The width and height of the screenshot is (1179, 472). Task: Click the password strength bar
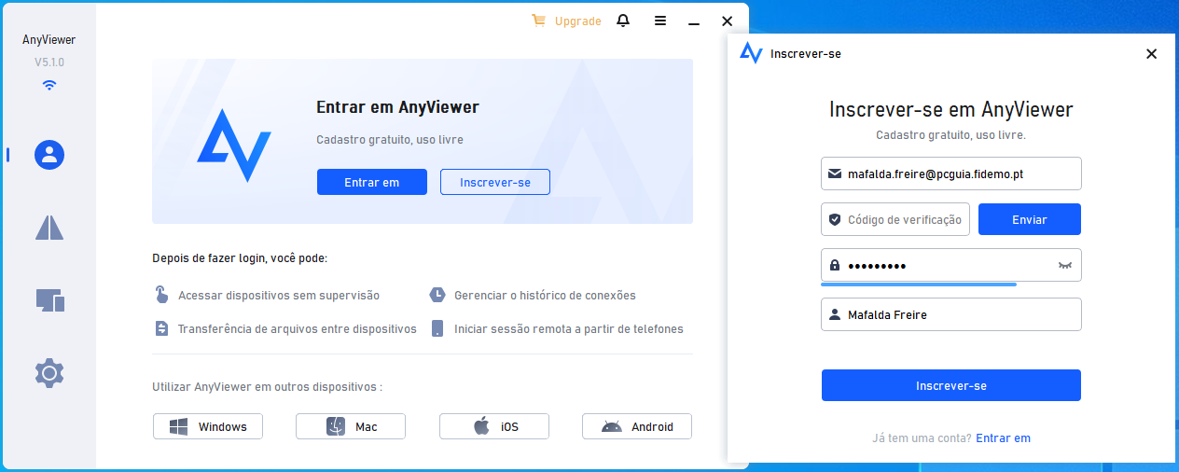[919, 285]
